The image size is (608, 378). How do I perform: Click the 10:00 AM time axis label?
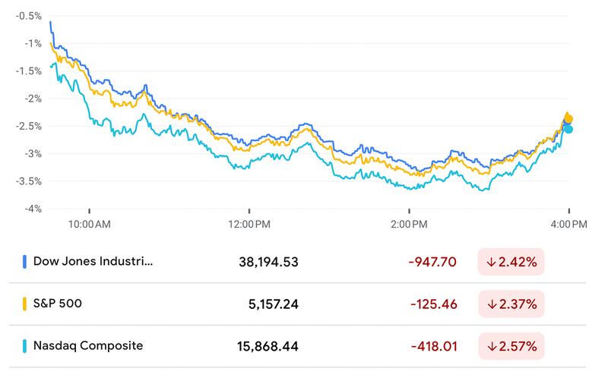[x=89, y=225]
